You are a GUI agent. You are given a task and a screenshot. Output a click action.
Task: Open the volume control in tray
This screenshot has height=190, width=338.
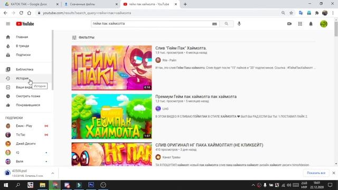click(x=289, y=185)
